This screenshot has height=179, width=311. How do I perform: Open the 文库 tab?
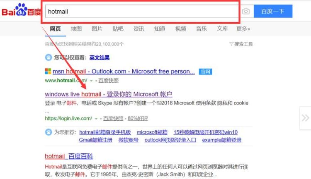pos(222,29)
